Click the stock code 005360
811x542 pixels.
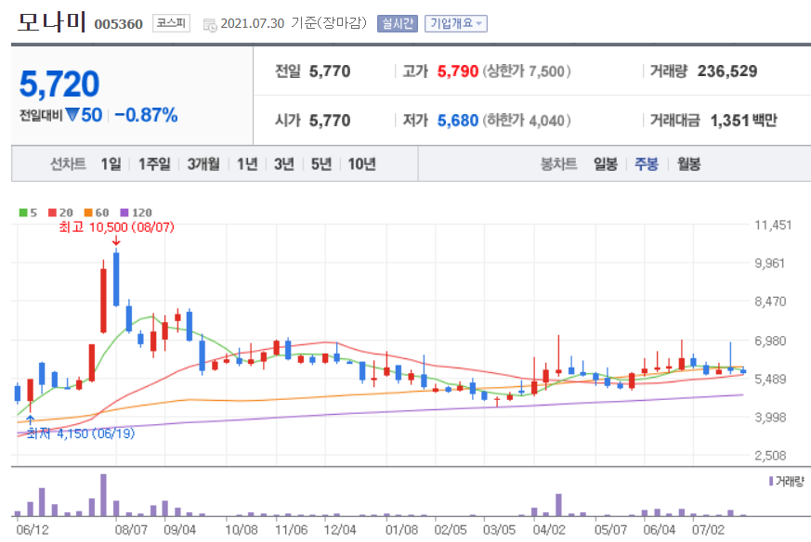(x=118, y=24)
